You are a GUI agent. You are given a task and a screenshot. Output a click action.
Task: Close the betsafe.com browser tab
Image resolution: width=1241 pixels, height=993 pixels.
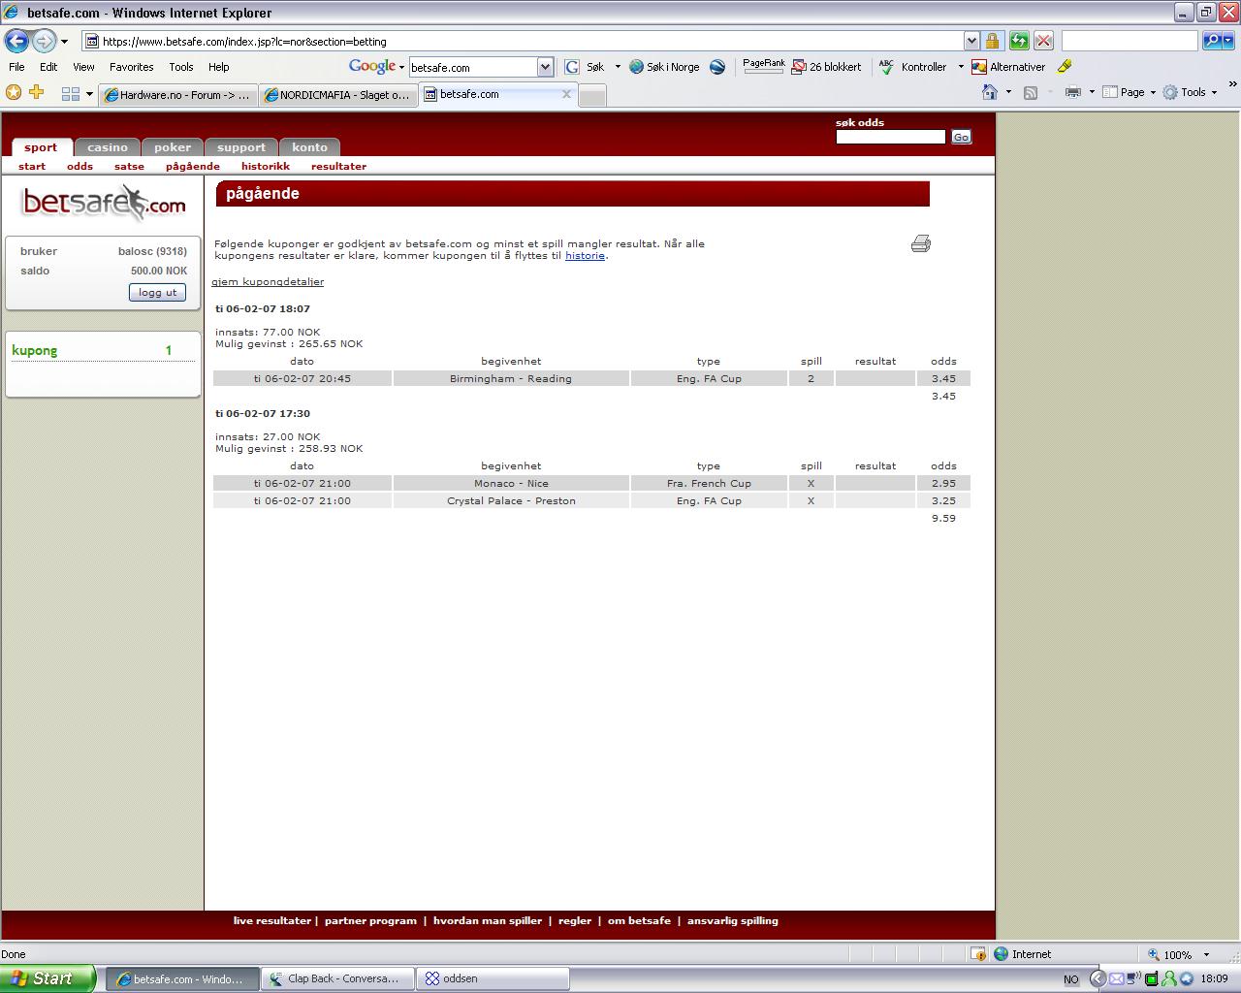point(566,94)
